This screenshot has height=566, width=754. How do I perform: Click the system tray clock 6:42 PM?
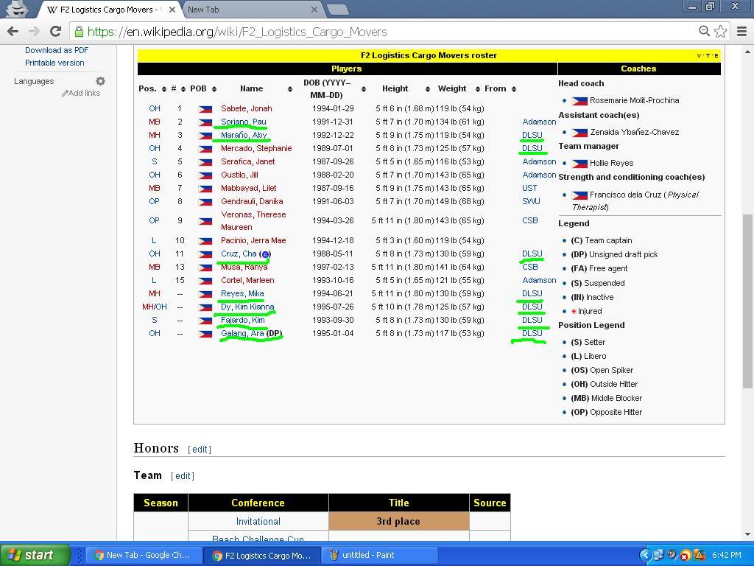point(727,555)
